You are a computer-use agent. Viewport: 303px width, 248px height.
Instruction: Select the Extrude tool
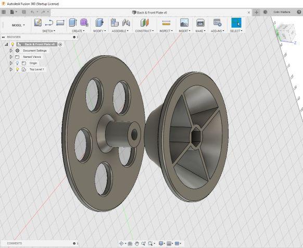pos(73,22)
